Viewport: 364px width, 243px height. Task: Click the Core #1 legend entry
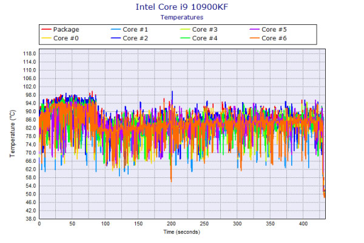pos(129,30)
